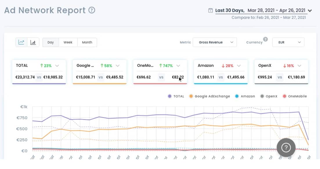Viewport: 320px width, 169px height.
Task: Click the €250 y-axis label
Action: pyautogui.click(x=22, y=140)
